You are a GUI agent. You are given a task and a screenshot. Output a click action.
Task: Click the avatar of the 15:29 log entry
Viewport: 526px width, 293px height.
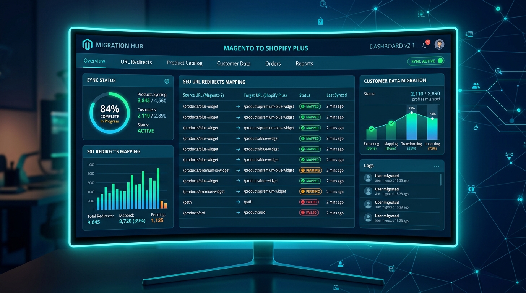(x=368, y=191)
